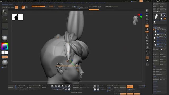Toggle the V8 visibility set button
The image size is (169, 95).
(x=166, y=30)
